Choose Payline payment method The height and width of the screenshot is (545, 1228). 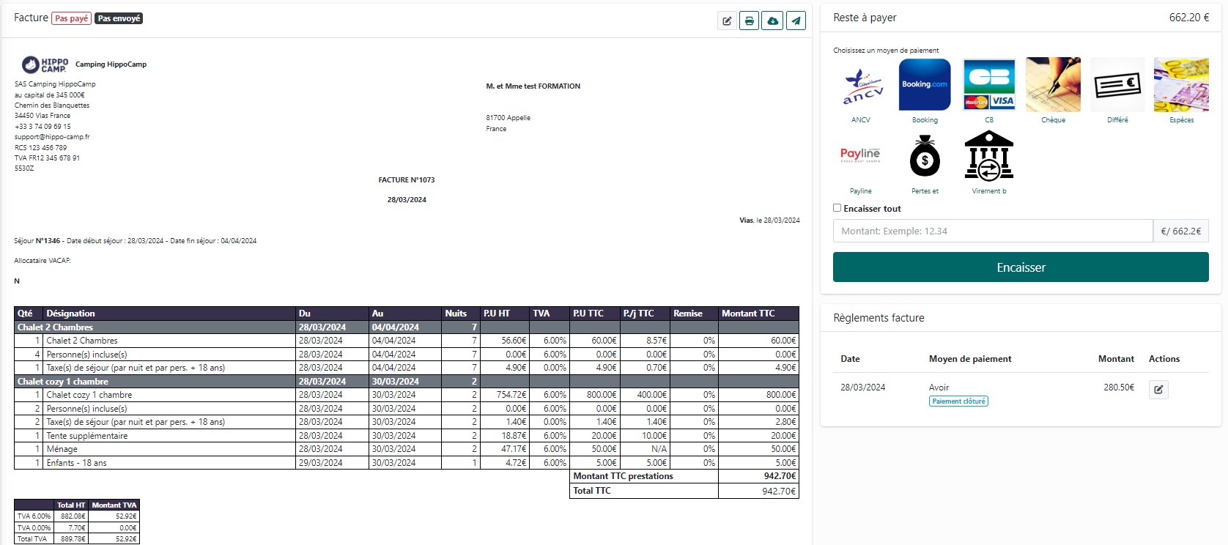[x=861, y=156]
